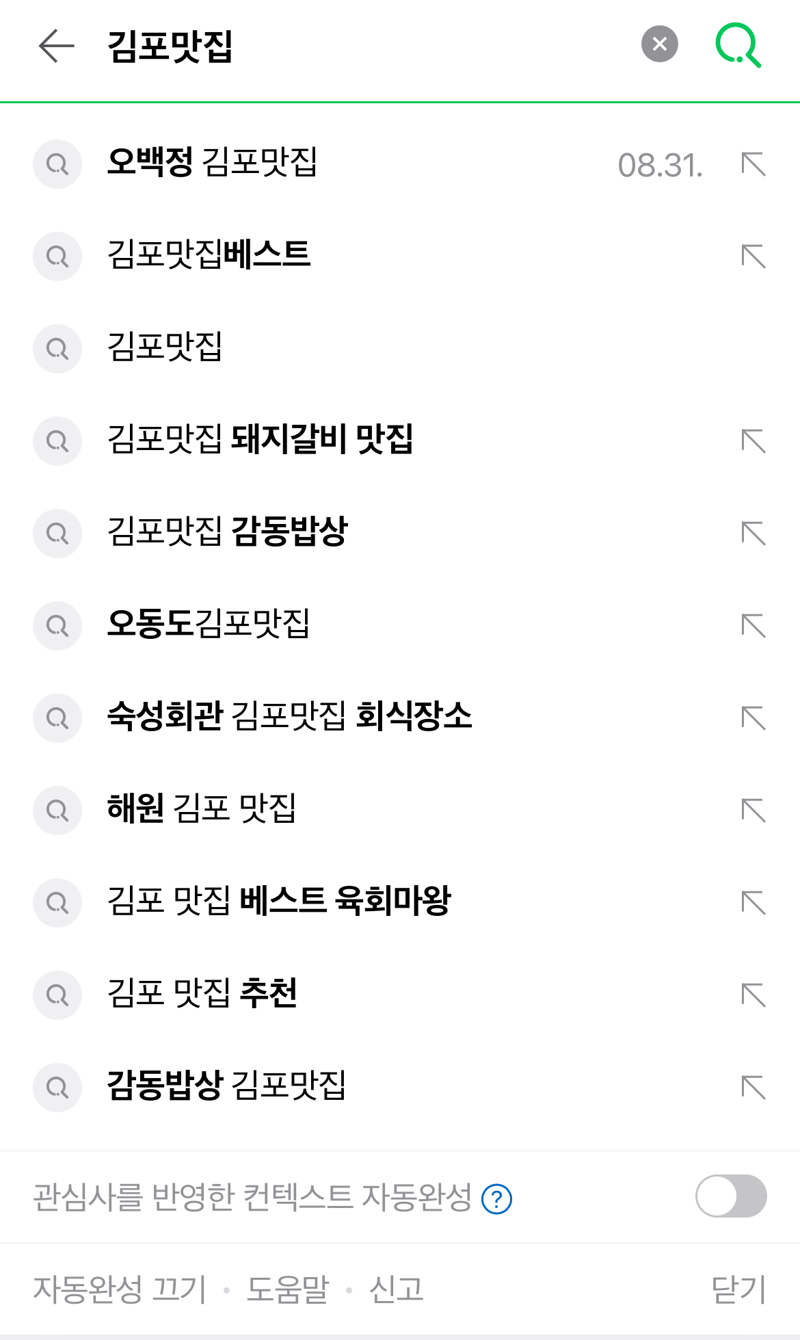Tap fill arrow beside 김포 맛집 추천
The image size is (800, 1340).
tap(753, 995)
